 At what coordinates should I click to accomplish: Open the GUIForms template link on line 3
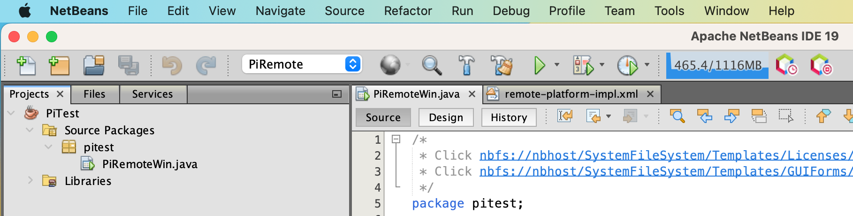[x=666, y=171]
